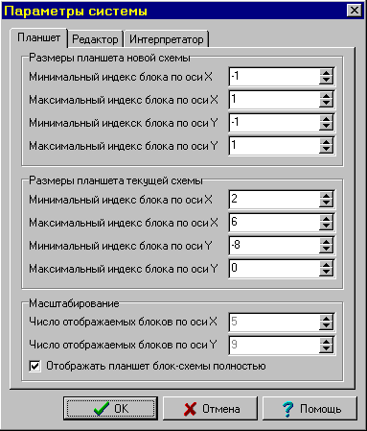Toggle 'Отображать планшет блок-схемы полностью' checkbox

coord(34,366)
